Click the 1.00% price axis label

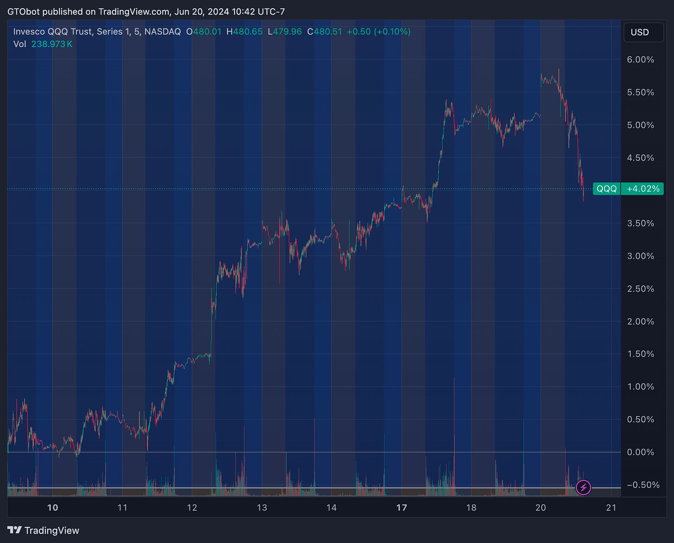[641, 387]
